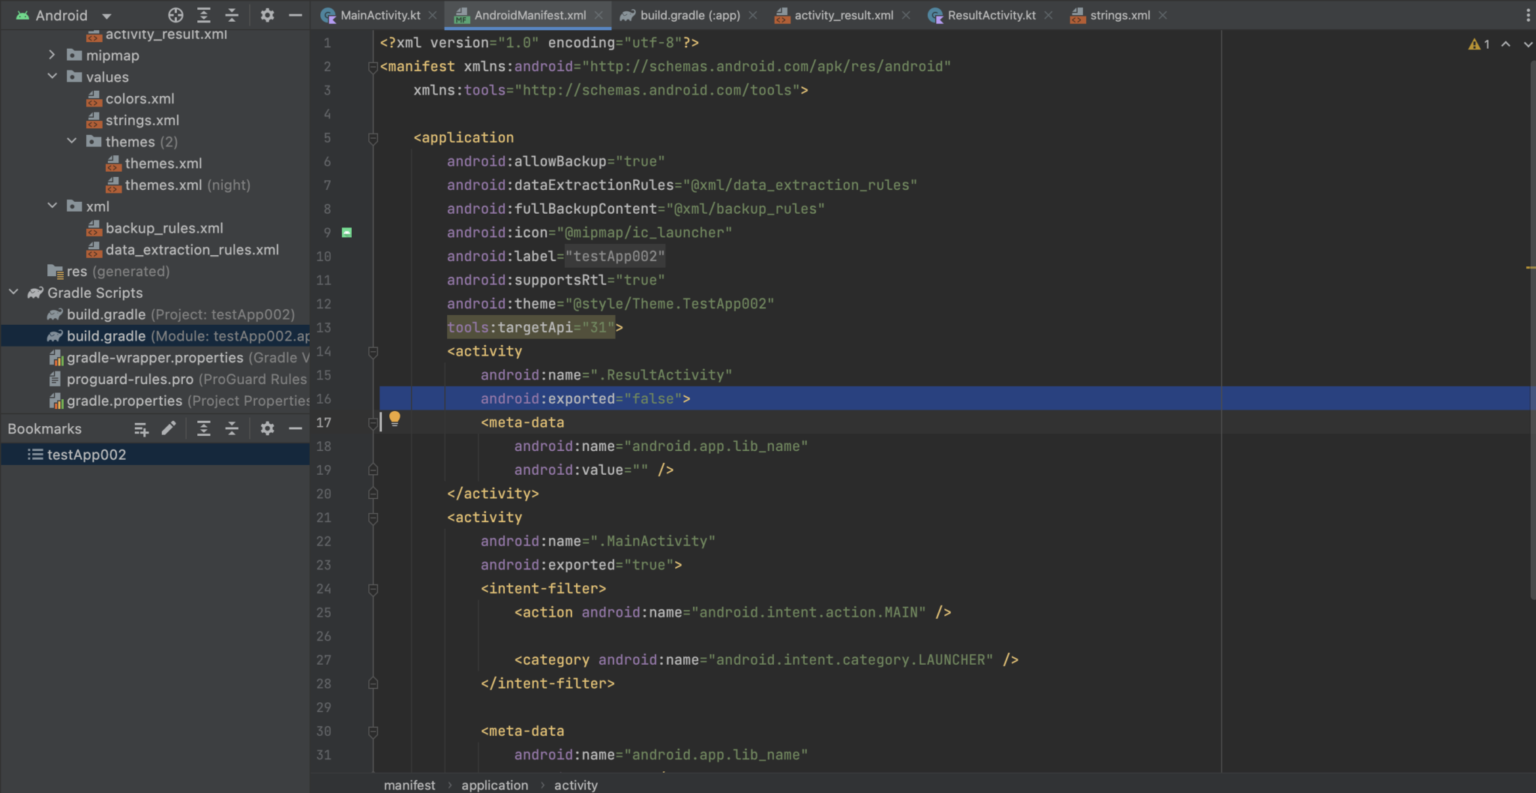Switch to the build.gradle (:app) tab
Image resolution: width=1536 pixels, height=793 pixels.
[688, 14]
